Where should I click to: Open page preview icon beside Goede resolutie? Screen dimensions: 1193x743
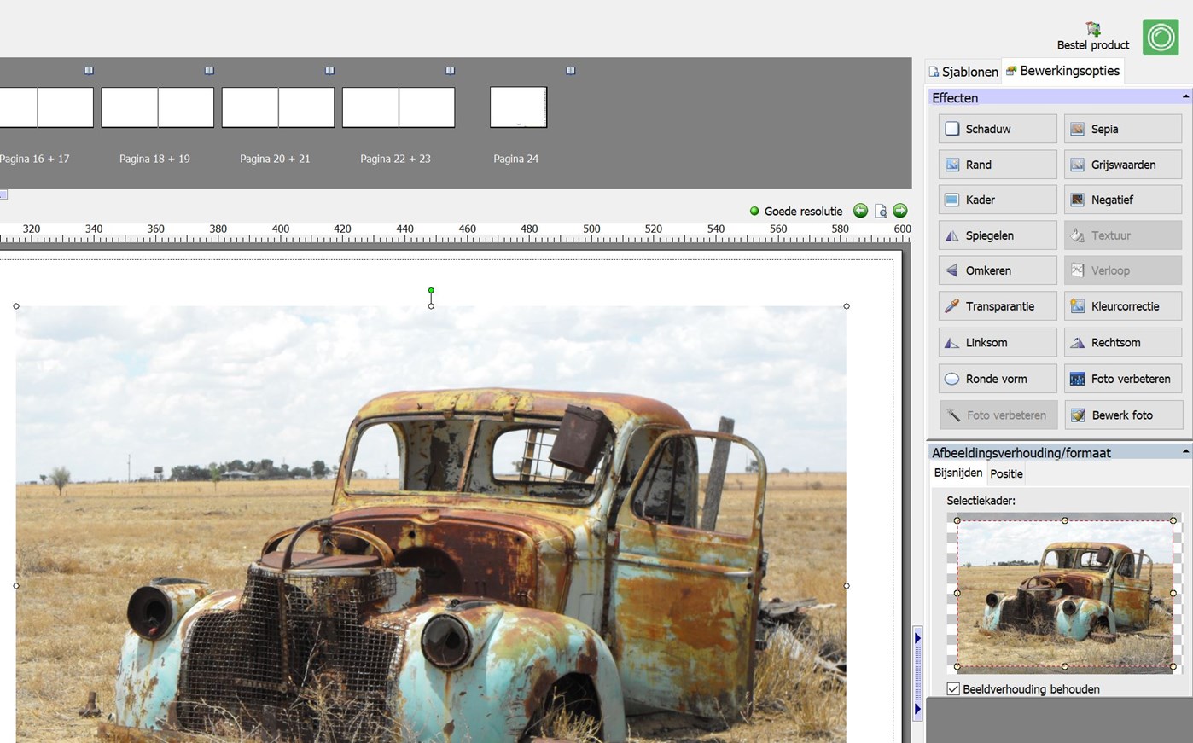tap(881, 211)
